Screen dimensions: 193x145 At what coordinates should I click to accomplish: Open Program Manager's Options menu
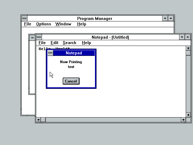coord(43,24)
